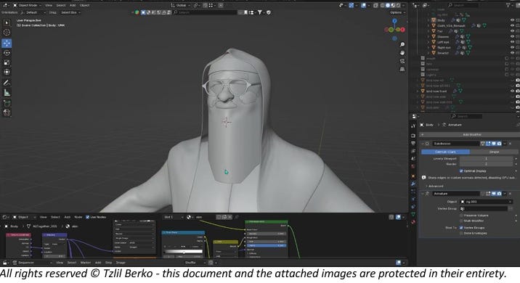Select the 3D Cursor tool

[7, 32]
